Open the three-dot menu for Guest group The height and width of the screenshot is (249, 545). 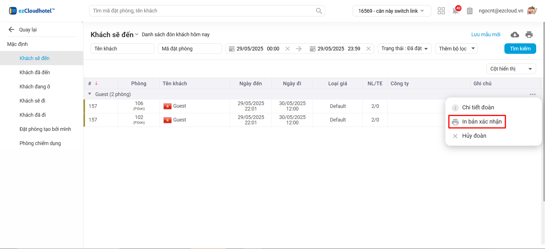pyautogui.click(x=533, y=94)
